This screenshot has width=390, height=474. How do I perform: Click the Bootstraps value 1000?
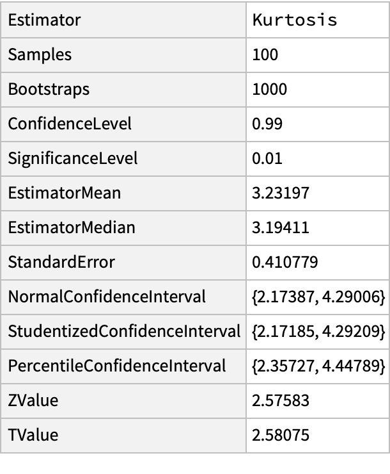tap(270, 89)
